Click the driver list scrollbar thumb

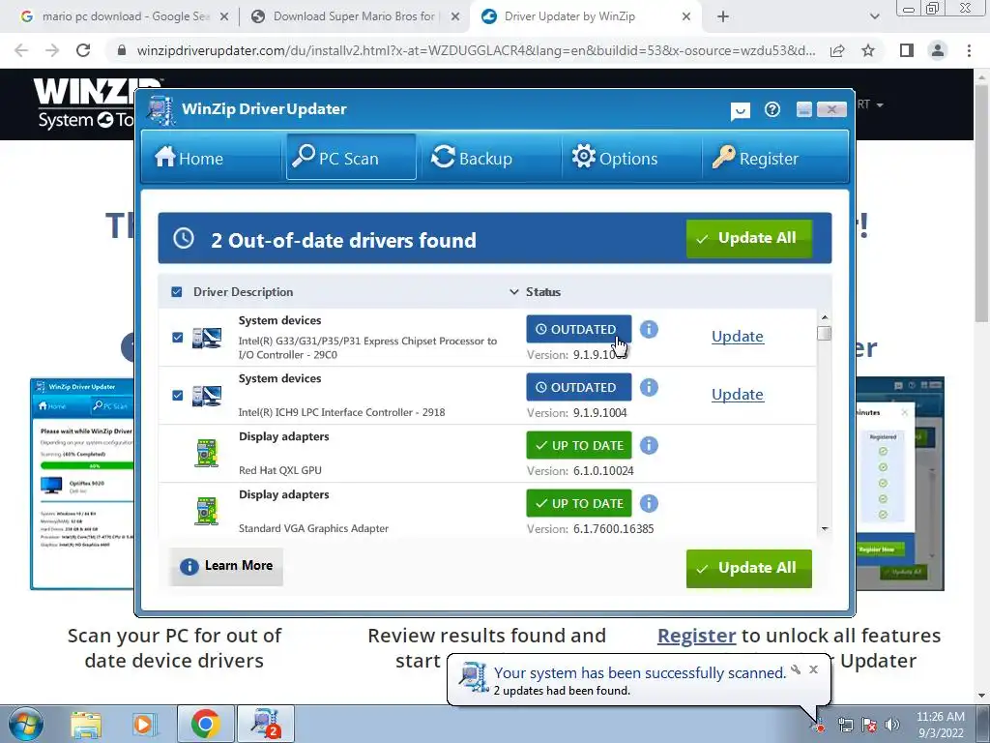824,333
